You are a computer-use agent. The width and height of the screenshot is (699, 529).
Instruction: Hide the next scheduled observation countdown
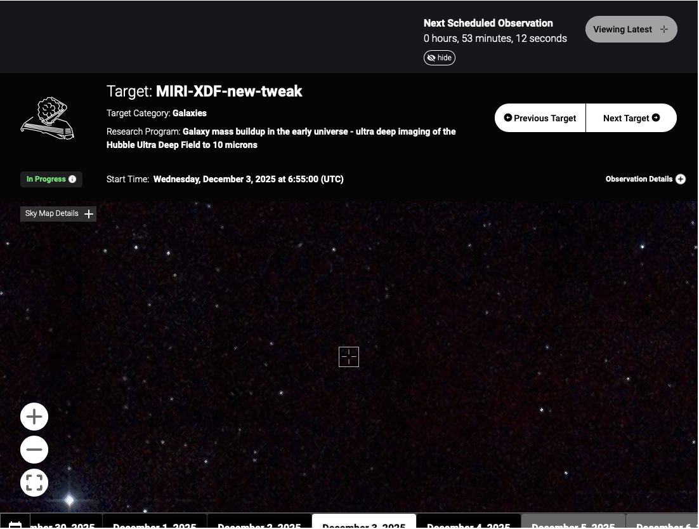440,58
